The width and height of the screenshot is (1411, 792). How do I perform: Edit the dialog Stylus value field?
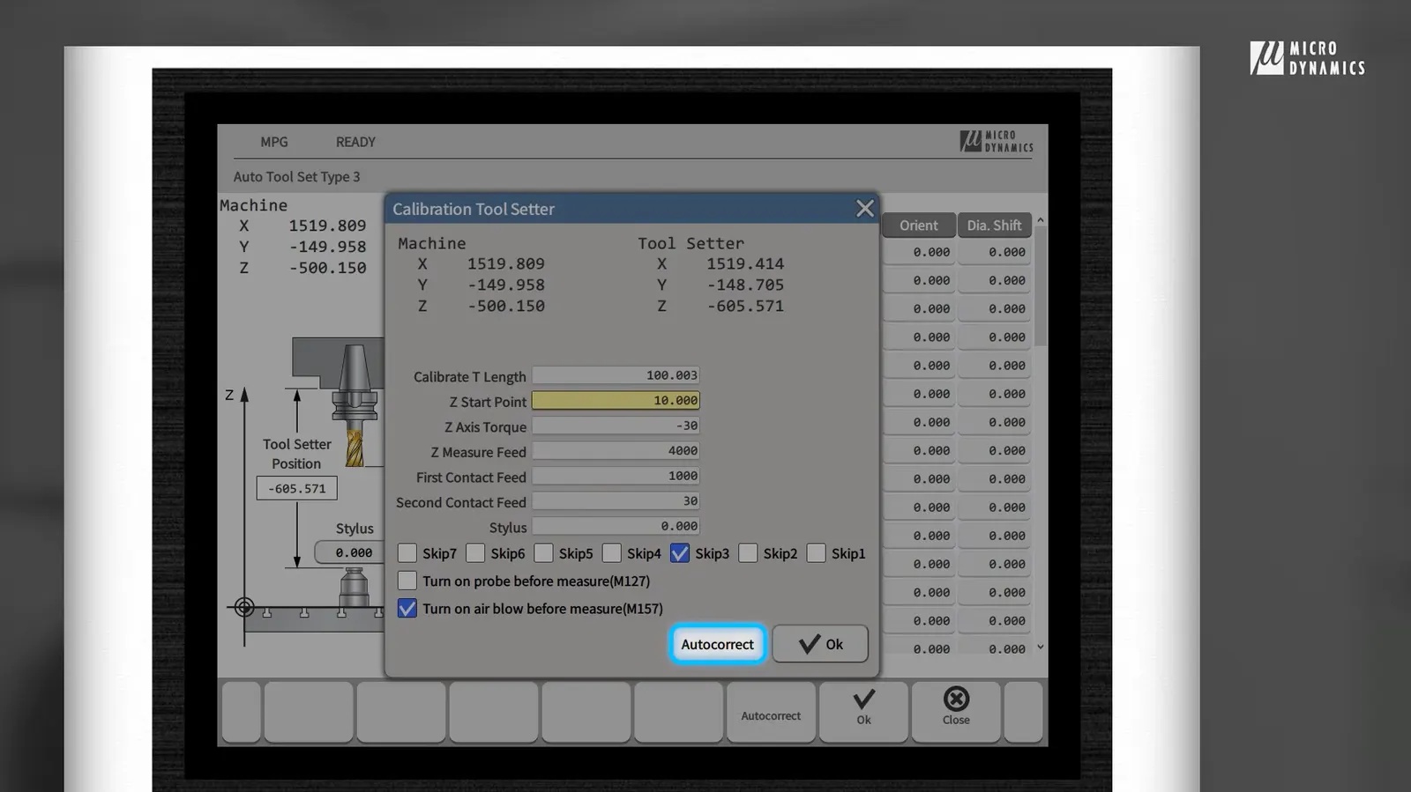pyautogui.click(x=616, y=526)
